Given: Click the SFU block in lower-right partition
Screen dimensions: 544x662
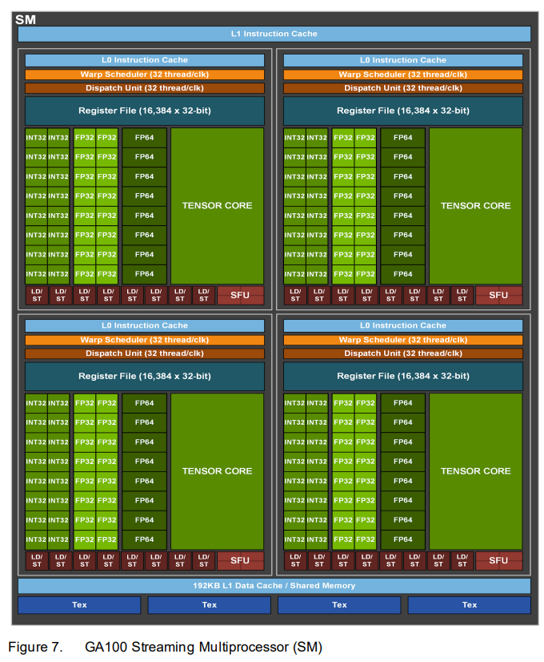Looking at the screenshot, I should (x=498, y=561).
